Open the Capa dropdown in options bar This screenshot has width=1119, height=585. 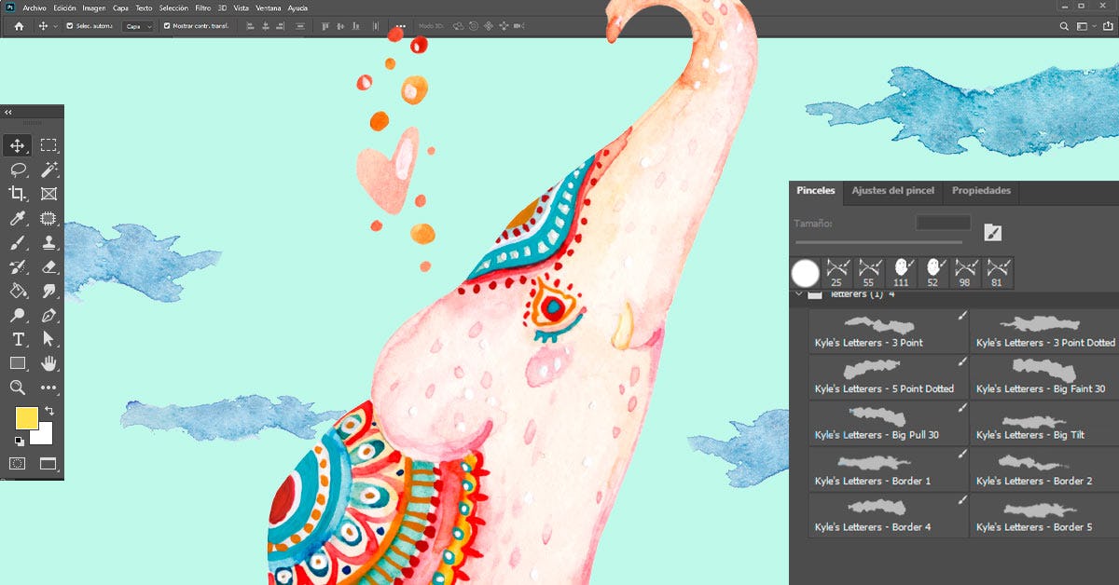point(138,26)
